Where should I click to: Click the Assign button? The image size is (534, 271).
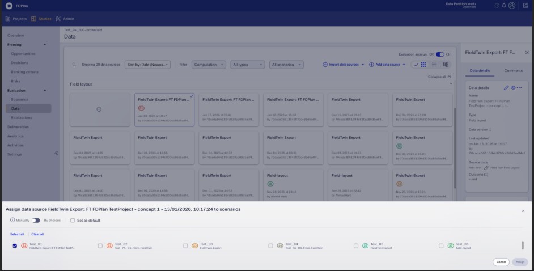click(x=520, y=262)
